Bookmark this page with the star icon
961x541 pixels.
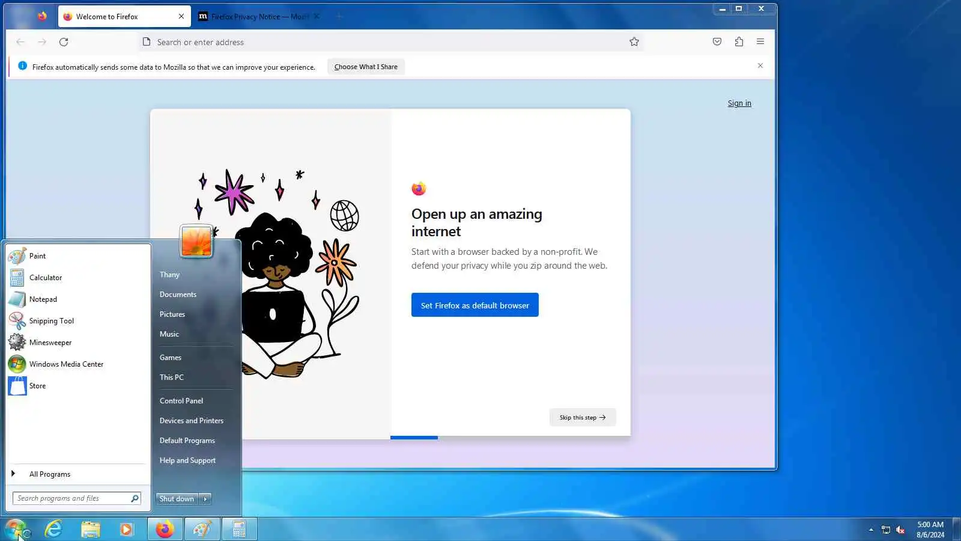pos(634,42)
